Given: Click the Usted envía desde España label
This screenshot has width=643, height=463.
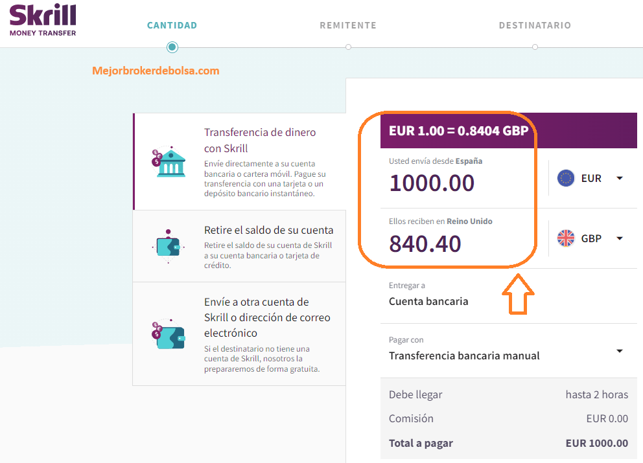Looking at the screenshot, I should click(x=436, y=161).
